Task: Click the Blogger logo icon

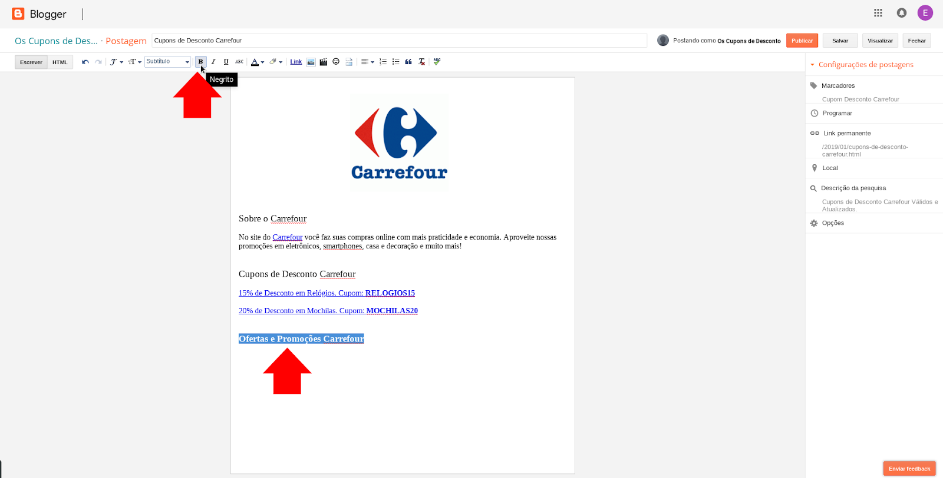Action: tap(18, 14)
